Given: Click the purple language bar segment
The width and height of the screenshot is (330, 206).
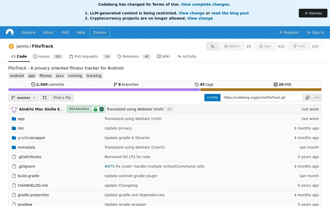Looking at the screenshot, I should (104, 90).
